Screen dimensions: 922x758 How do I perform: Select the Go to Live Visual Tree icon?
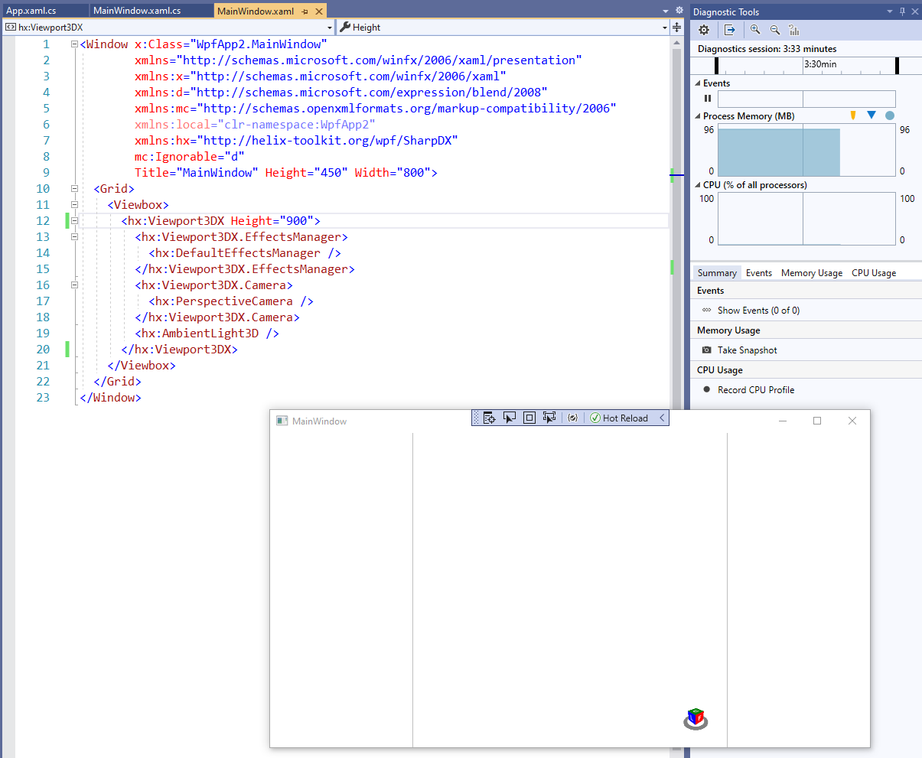click(x=490, y=418)
